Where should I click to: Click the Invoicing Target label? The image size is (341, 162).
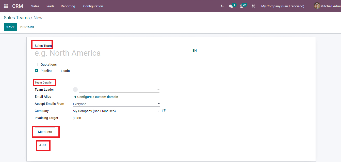[46, 118]
